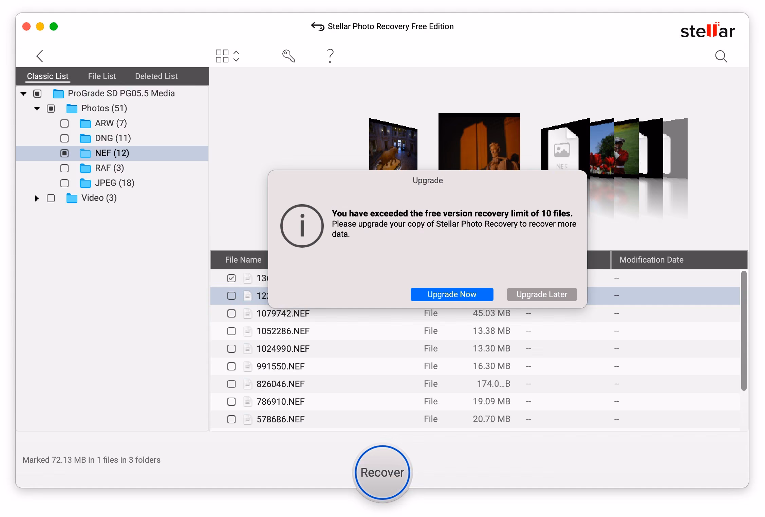Check the Video (3) folder checkbox
This screenshot has height=517, width=765.
tap(51, 198)
